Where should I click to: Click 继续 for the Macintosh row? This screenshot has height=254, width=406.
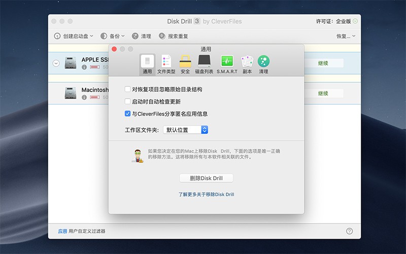coord(323,93)
